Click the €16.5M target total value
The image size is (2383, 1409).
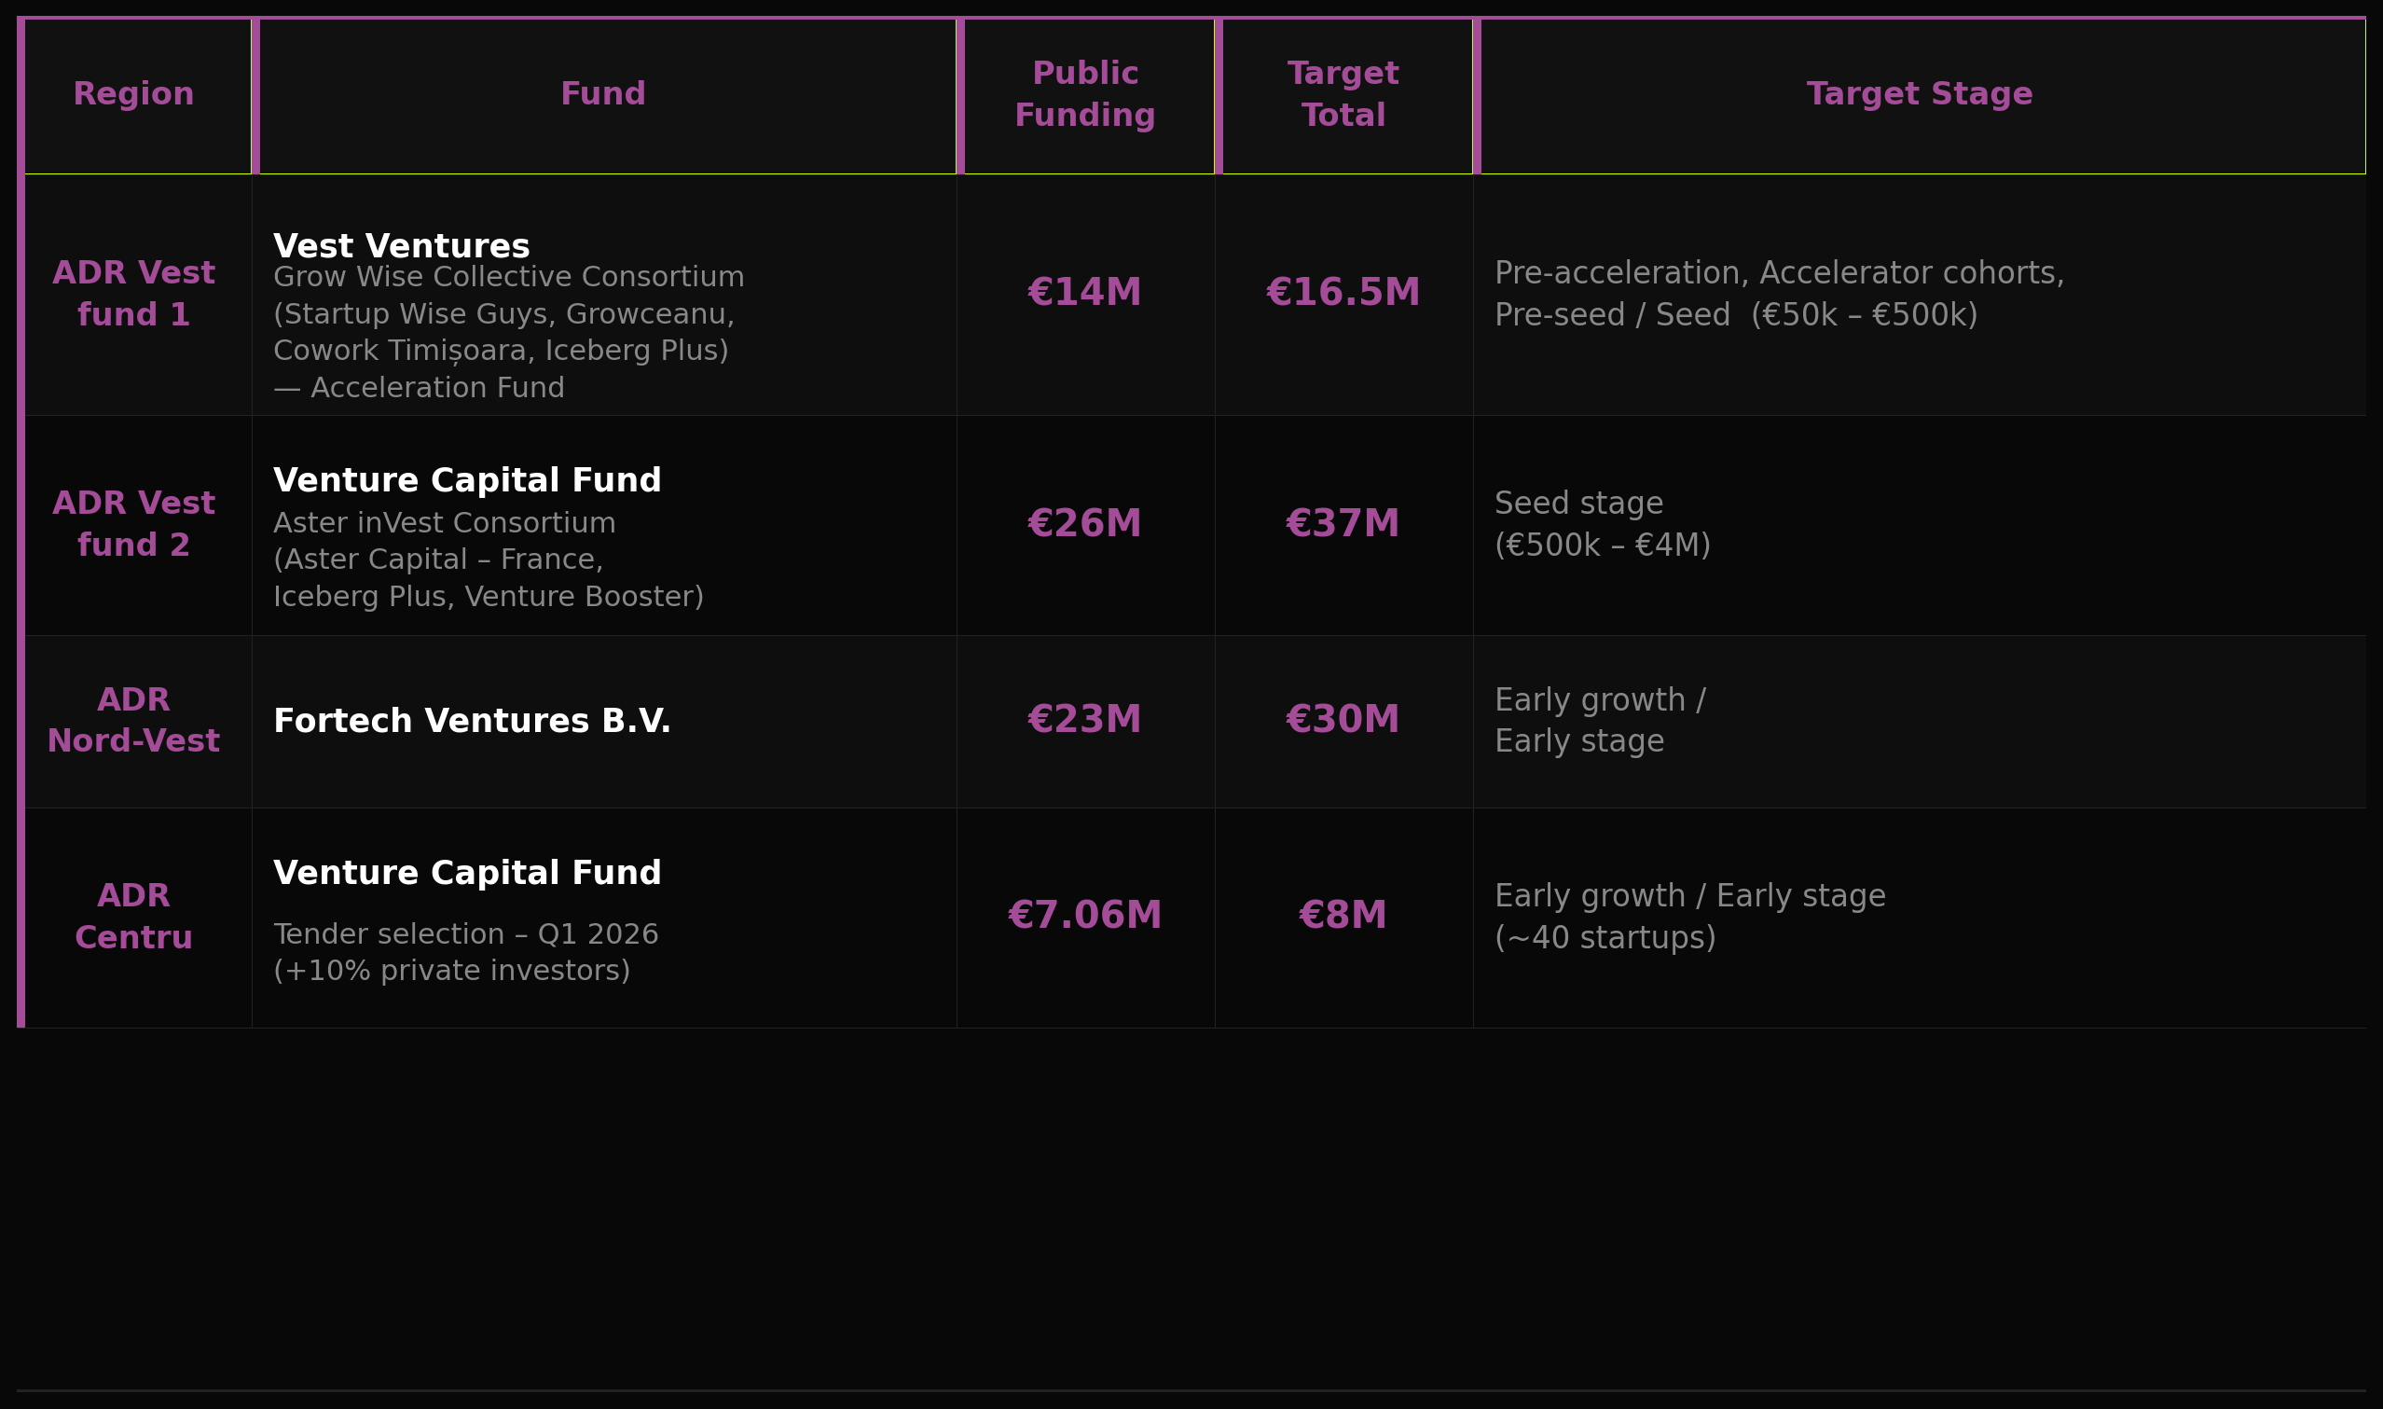tap(1343, 294)
